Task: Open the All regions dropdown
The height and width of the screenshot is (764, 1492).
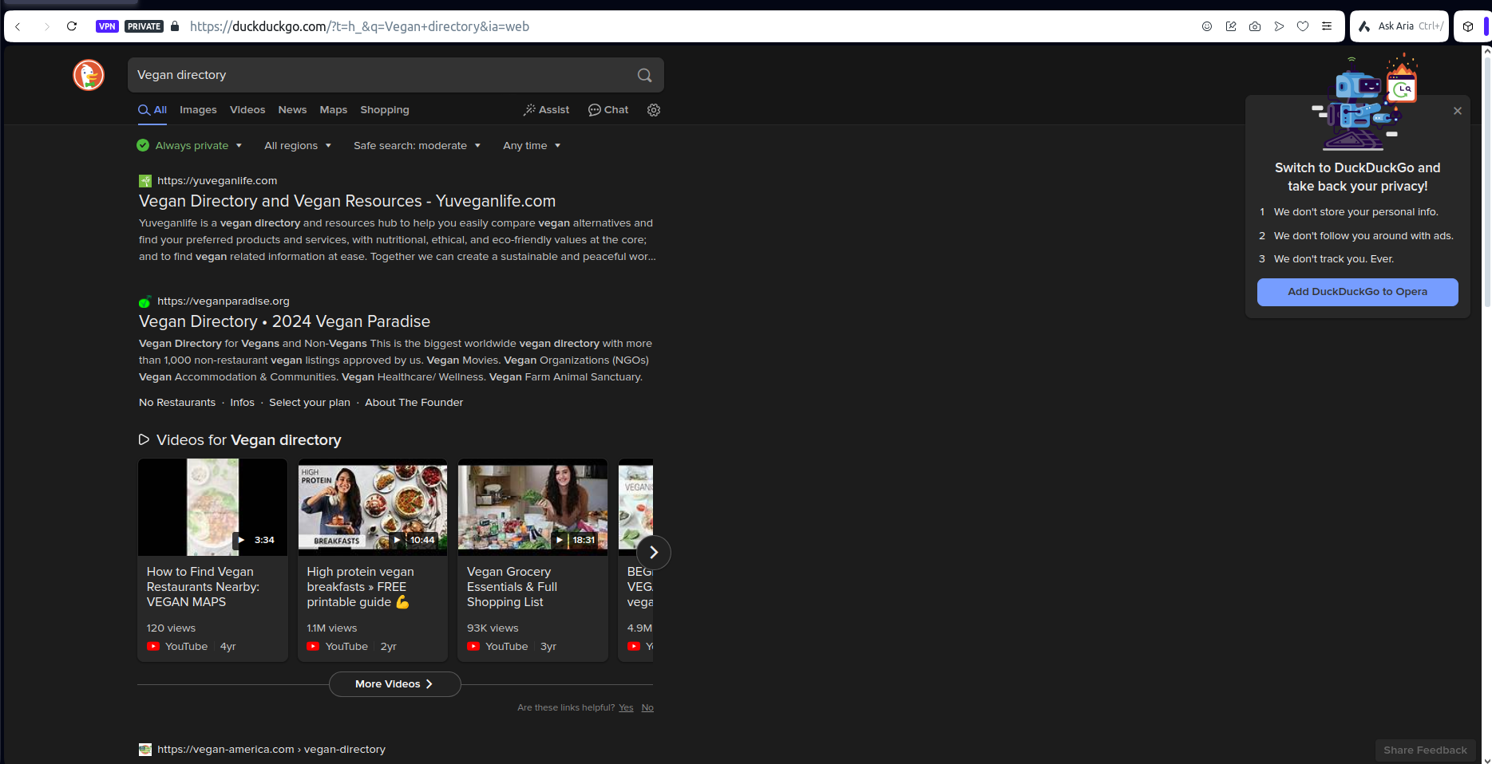Action: pyautogui.click(x=298, y=145)
